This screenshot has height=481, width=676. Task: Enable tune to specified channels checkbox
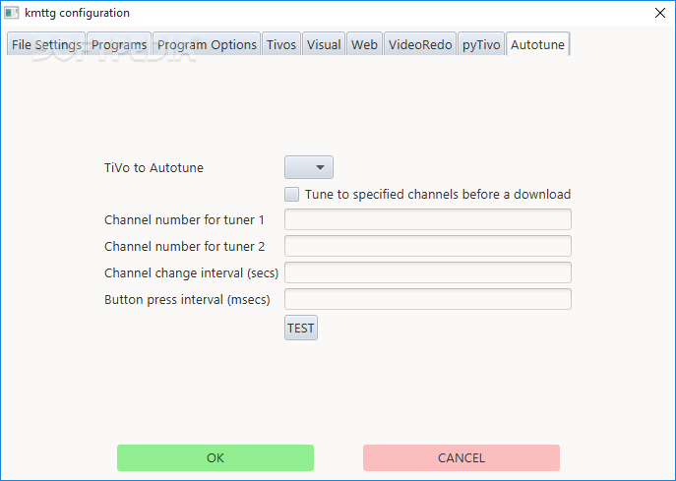point(291,194)
